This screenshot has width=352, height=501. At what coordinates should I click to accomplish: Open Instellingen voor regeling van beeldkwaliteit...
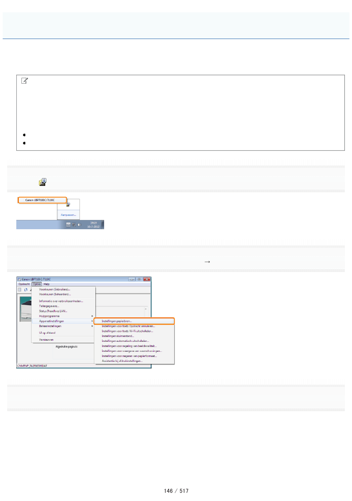[x=134, y=346]
